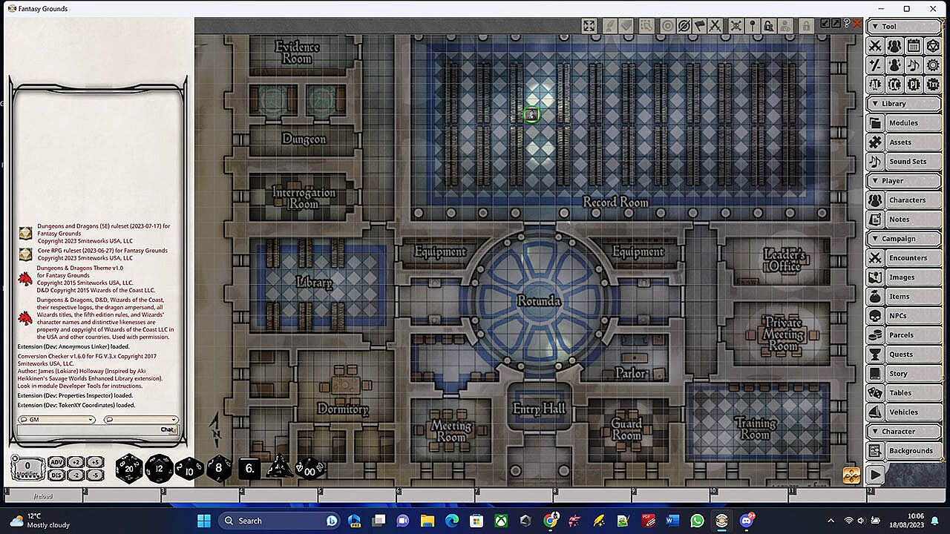
Task: Open the Party Sheet people icon
Action: 894,46
